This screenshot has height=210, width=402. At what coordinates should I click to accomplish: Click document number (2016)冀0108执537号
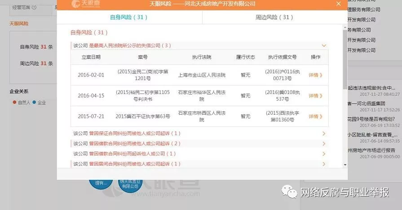coord(282,95)
